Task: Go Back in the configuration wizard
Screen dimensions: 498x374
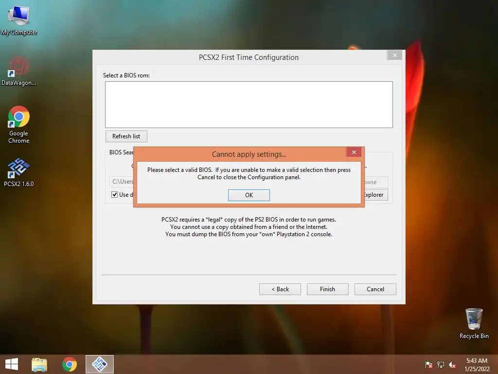Action: coord(280,289)
